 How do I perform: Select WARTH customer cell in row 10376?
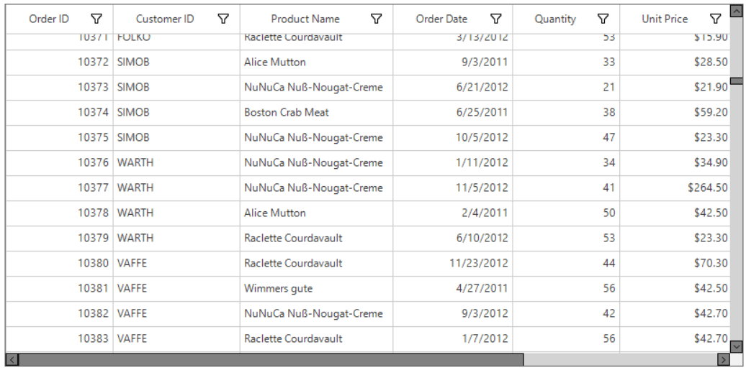point(176,163)
